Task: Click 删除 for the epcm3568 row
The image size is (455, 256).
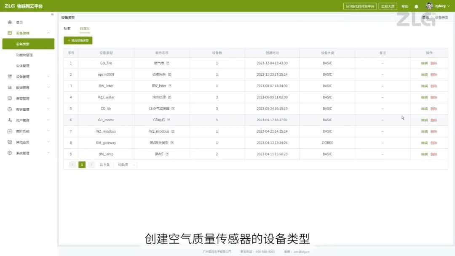Action: click(434, 75)
